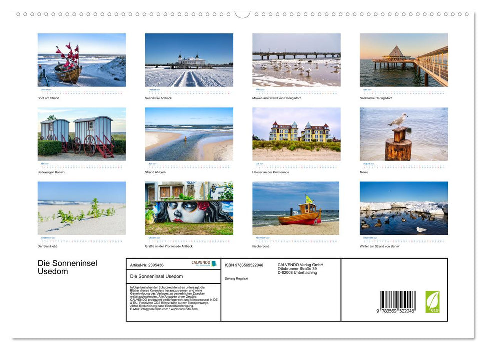
Task: Click the Boot am Strand photo thumbnail
Action: [x=81, y=60]
